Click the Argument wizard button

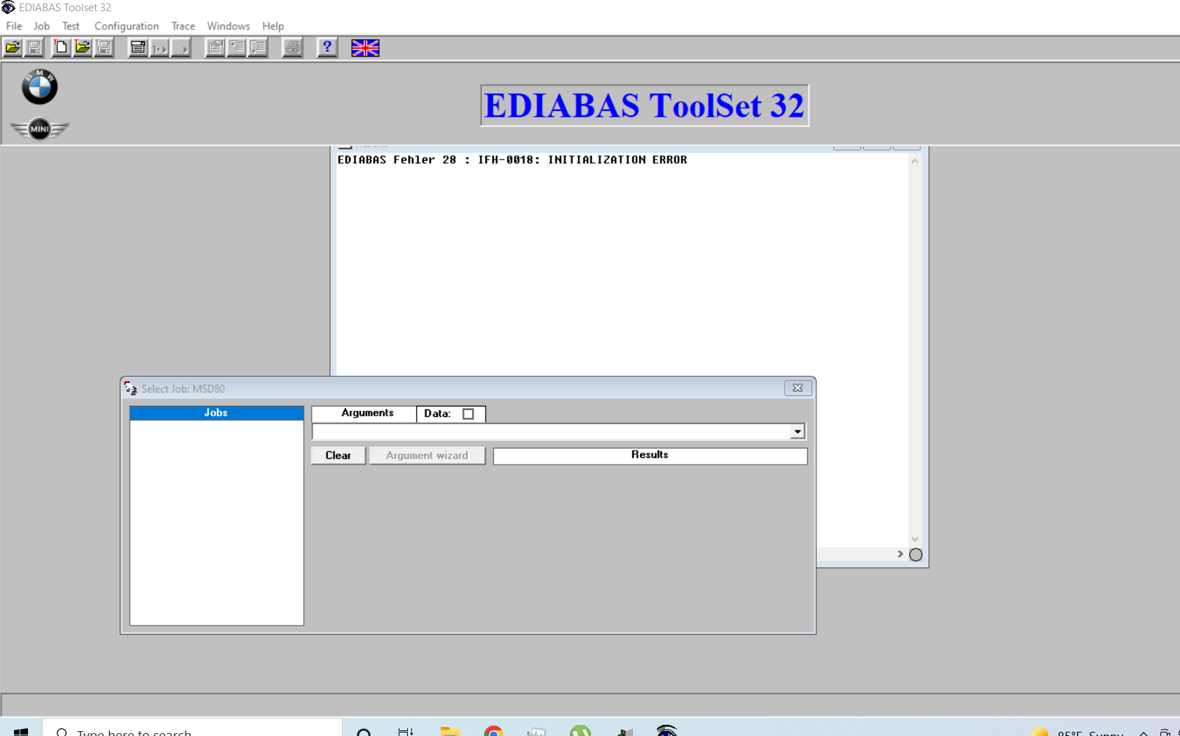[427, 455]
